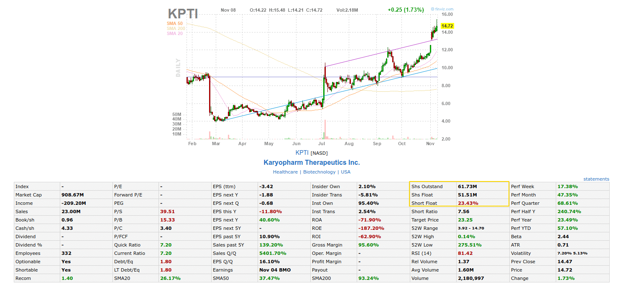Select the Shs Float value 51.51M
621x287 pixels.
point(468,195)
